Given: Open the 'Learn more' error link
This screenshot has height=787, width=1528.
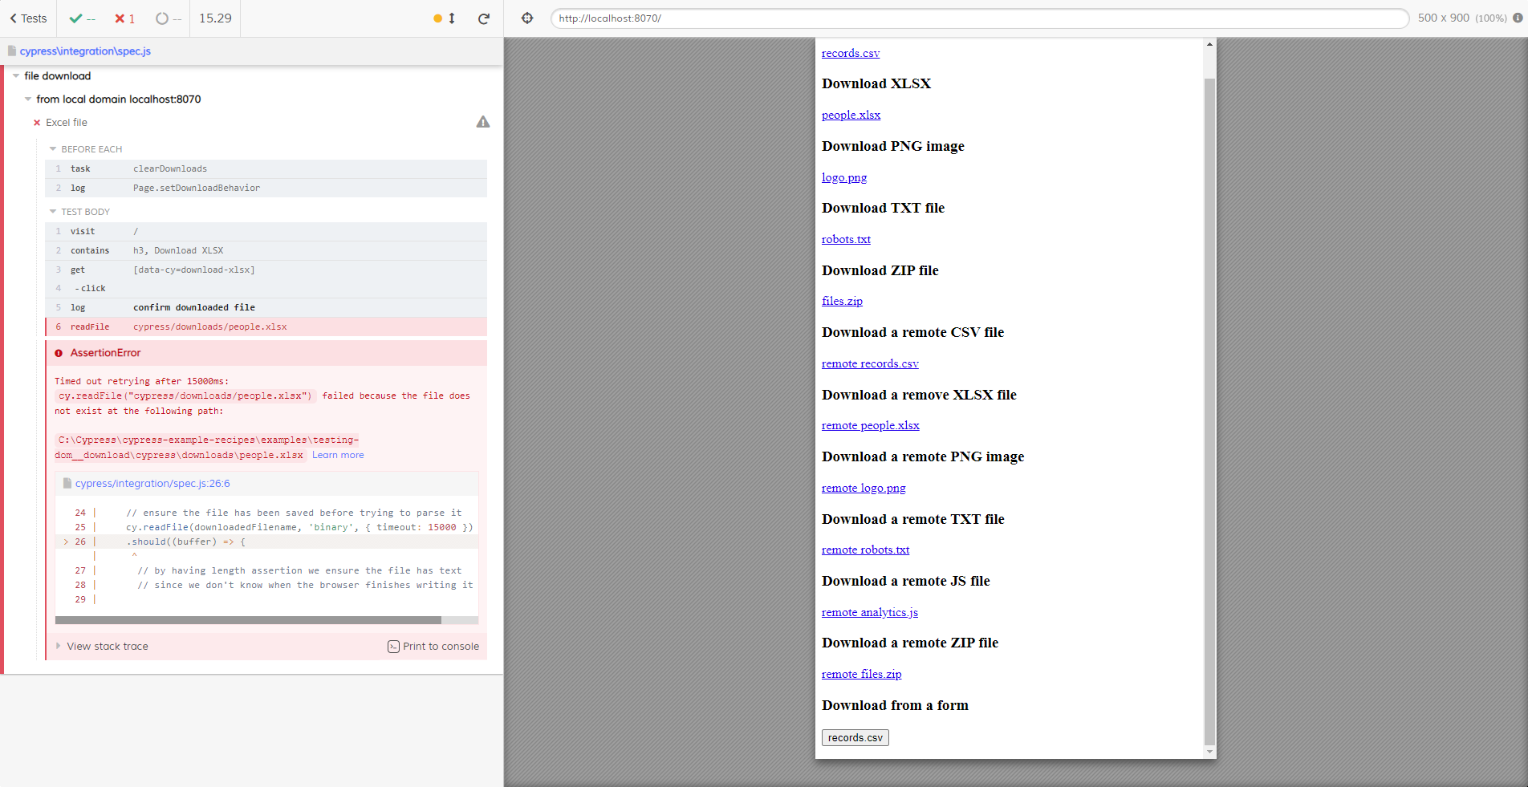Looking at the screenshot, I should pos(338,455).
